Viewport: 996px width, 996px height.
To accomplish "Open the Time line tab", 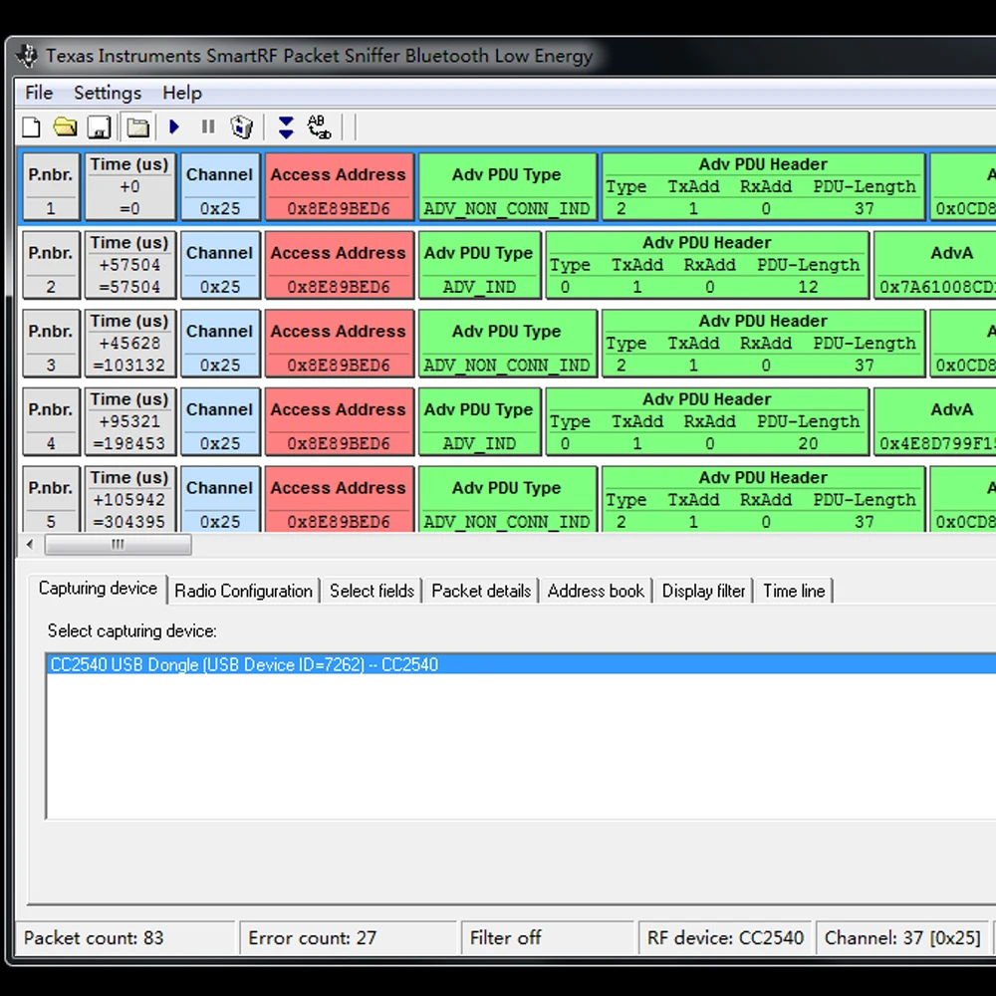I will pyautogui.click(x=794, y=591).
